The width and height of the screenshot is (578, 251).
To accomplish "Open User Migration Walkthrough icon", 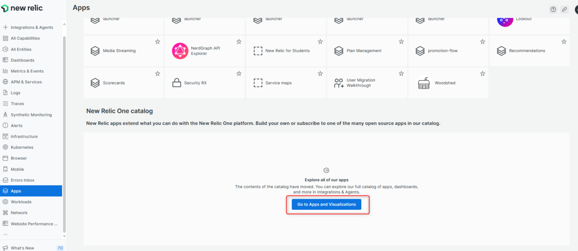I will 339,83.
